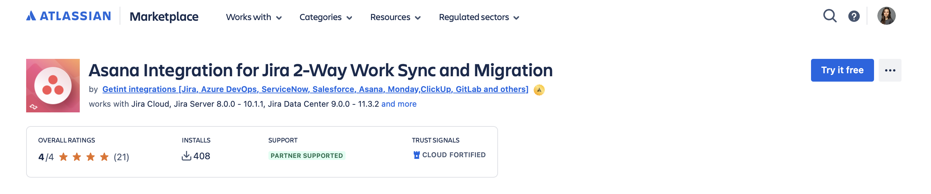Viewport: 931px width, 194px height.
Task: Click the 'and more' compatibility link
Action: 398,104
